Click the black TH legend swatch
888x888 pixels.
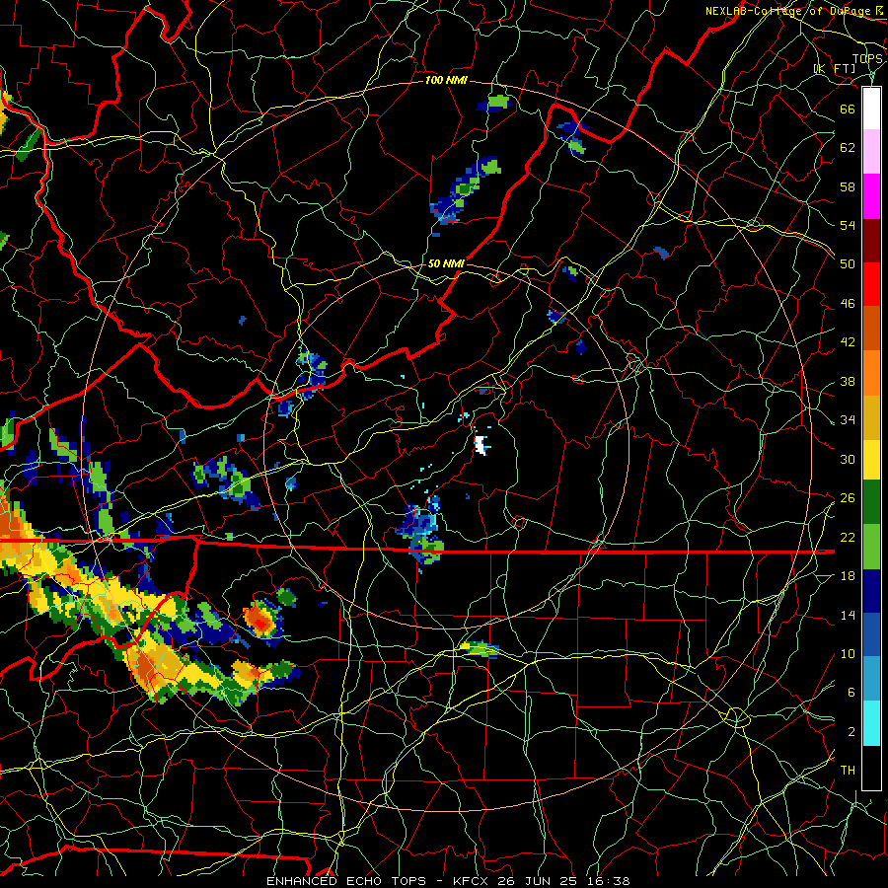(x=871, y=768)
